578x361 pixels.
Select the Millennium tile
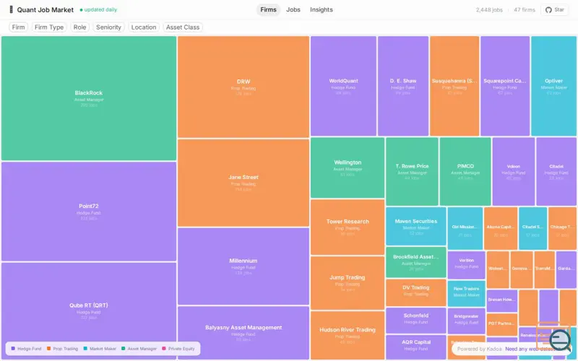pos(243,266)
